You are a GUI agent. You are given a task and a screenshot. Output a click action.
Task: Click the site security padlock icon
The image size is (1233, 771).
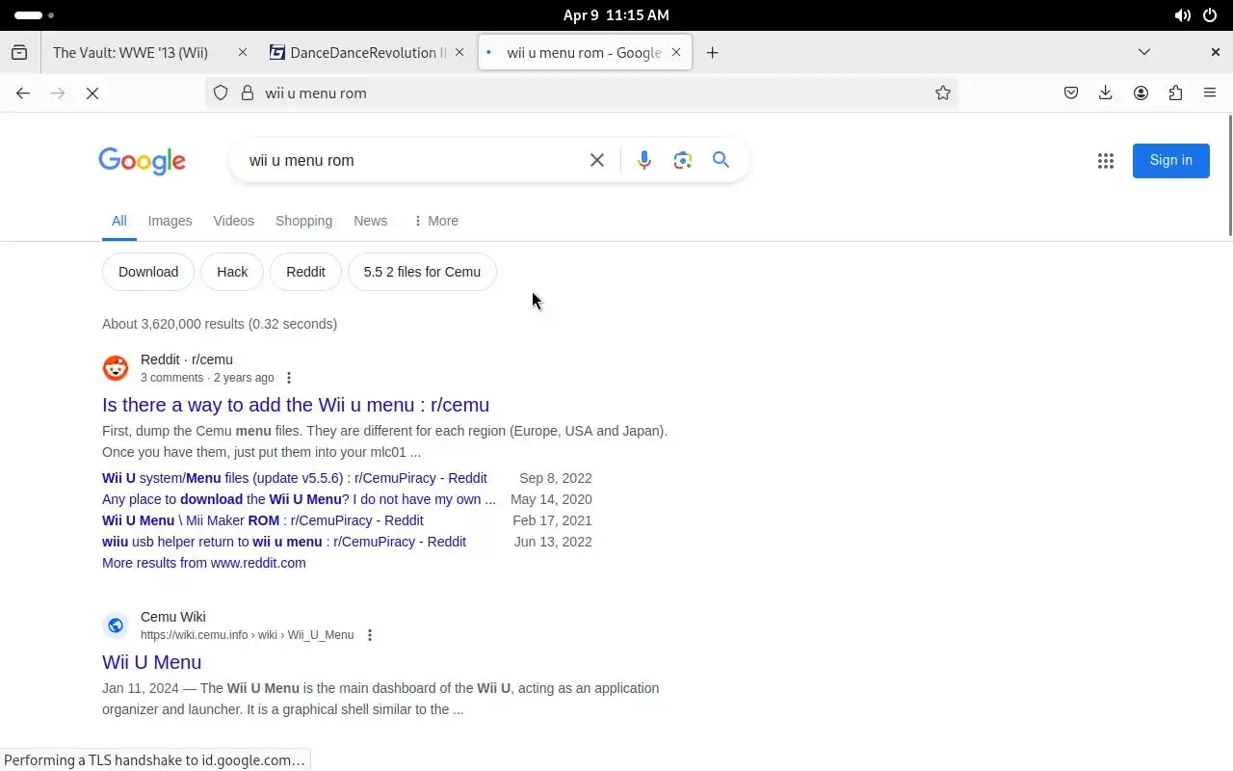248,93
